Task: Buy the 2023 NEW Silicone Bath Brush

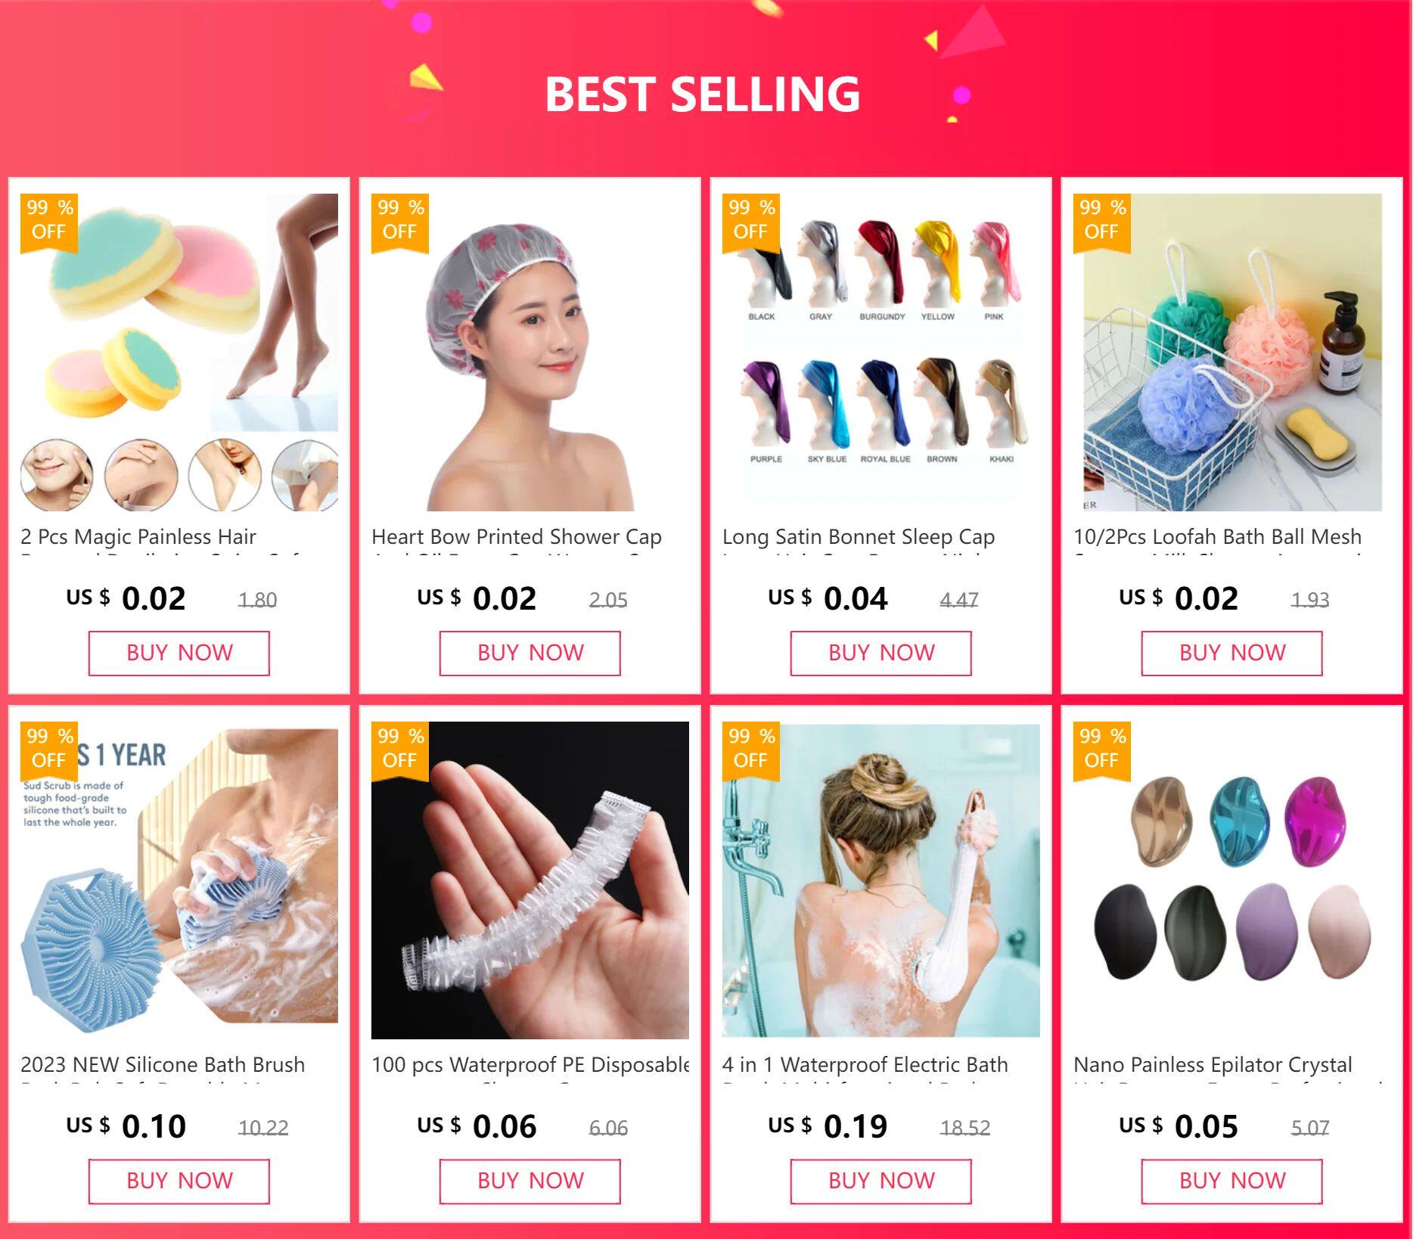Action: click(x=179, y=1182)
